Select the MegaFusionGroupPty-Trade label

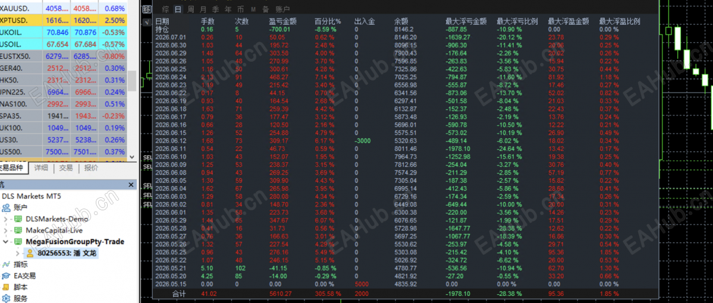[x=75, y=242]
